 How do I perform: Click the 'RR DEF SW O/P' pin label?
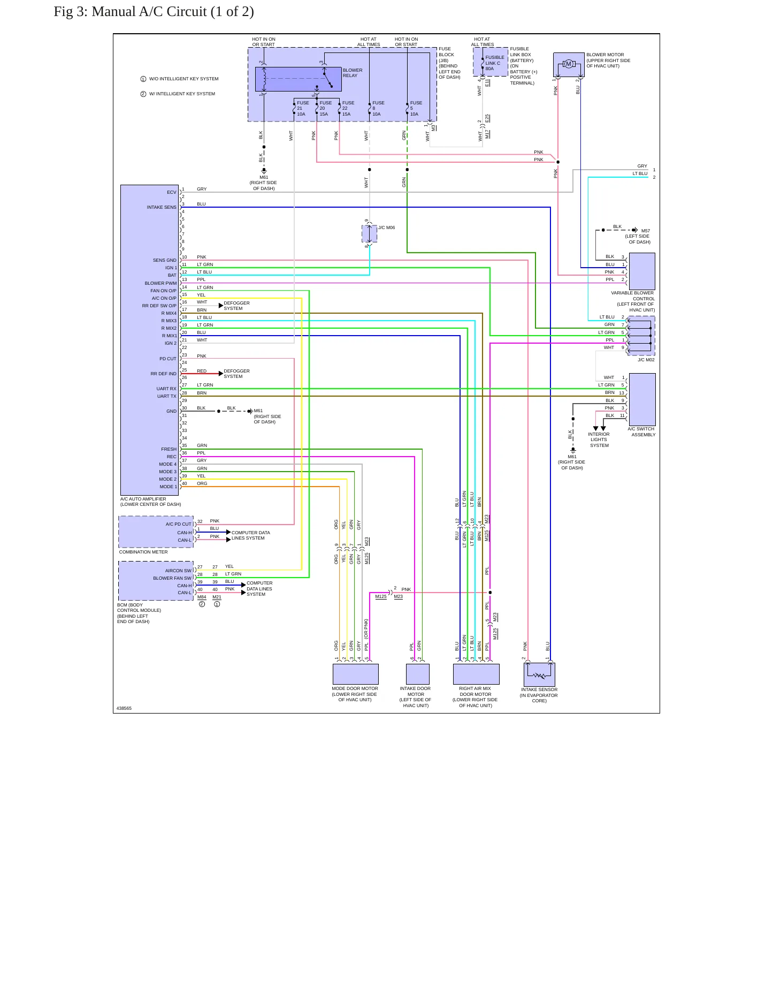pos(159,306)
